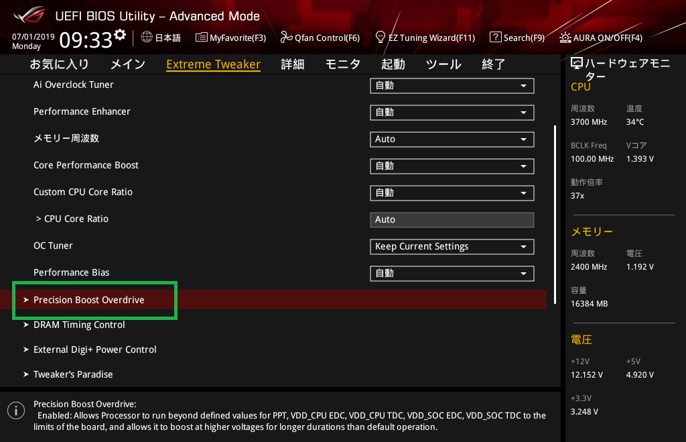Launch EZ Tuning Wizard(F11)
This screenshot has width=686, height=442.
[x=425, y=38]
